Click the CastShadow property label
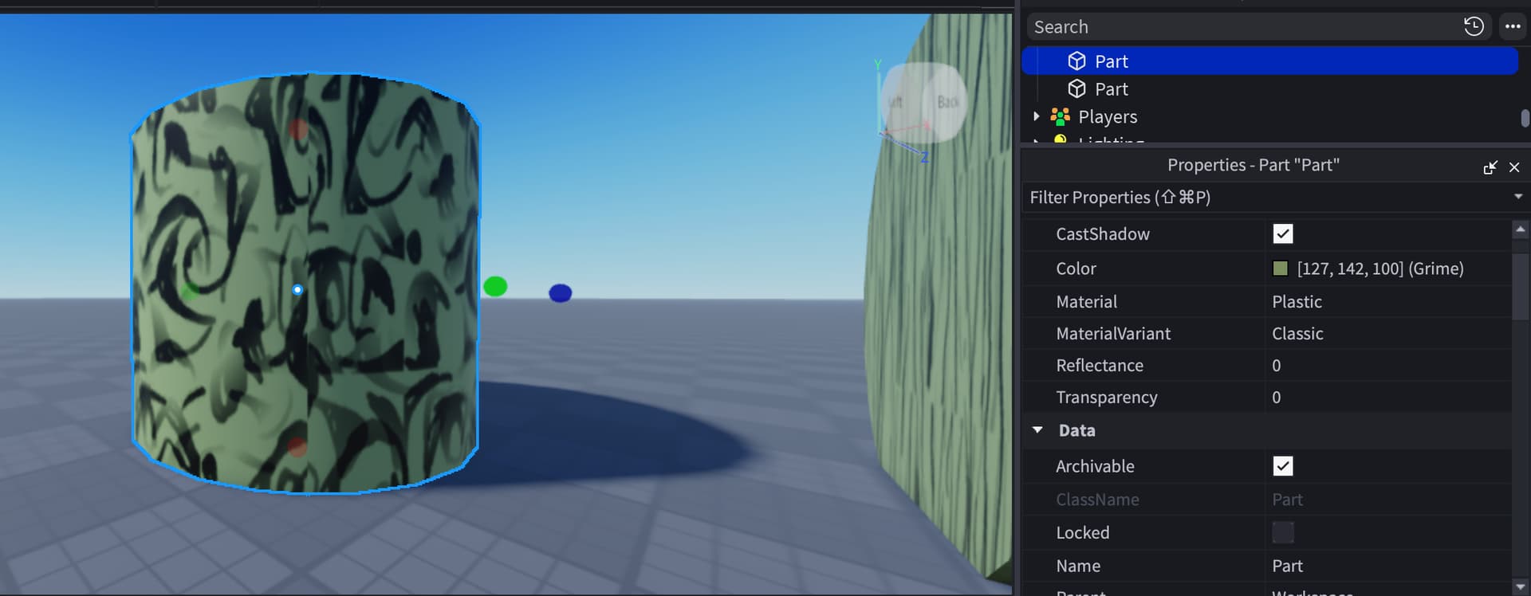 1103,234
